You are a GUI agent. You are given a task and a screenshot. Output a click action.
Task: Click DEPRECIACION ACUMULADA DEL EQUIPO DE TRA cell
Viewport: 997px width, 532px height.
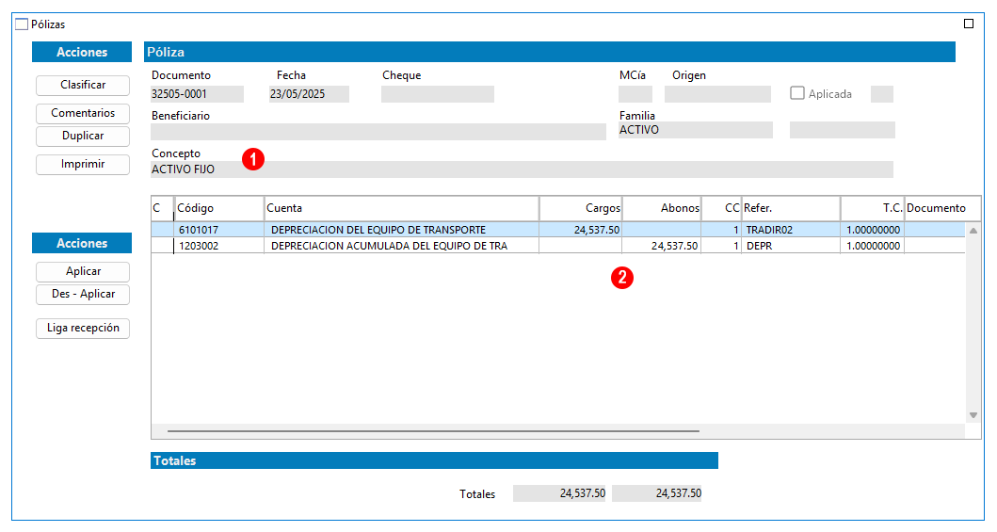click(x=402, y=246)
